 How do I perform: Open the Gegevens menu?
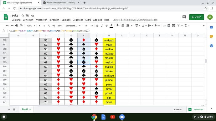[x=78, y=20]
